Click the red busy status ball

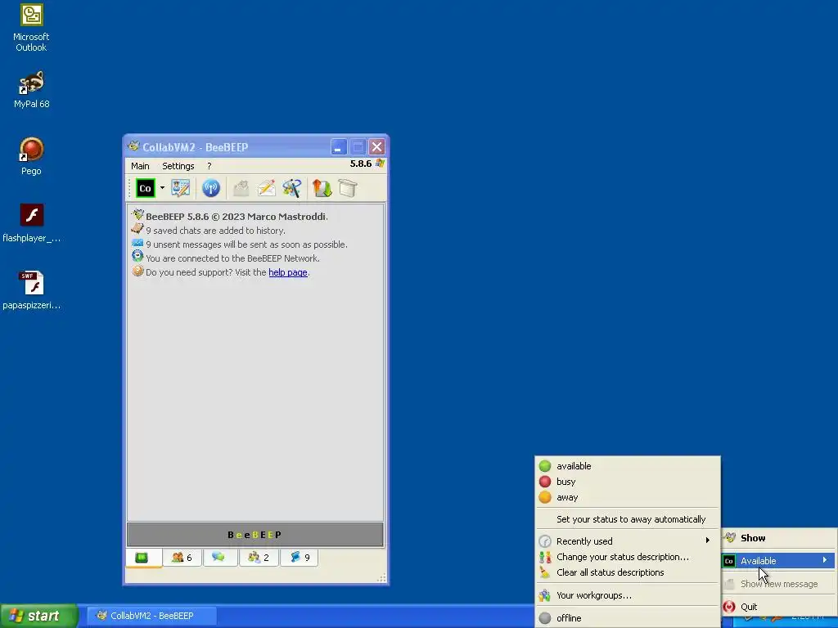544,482
